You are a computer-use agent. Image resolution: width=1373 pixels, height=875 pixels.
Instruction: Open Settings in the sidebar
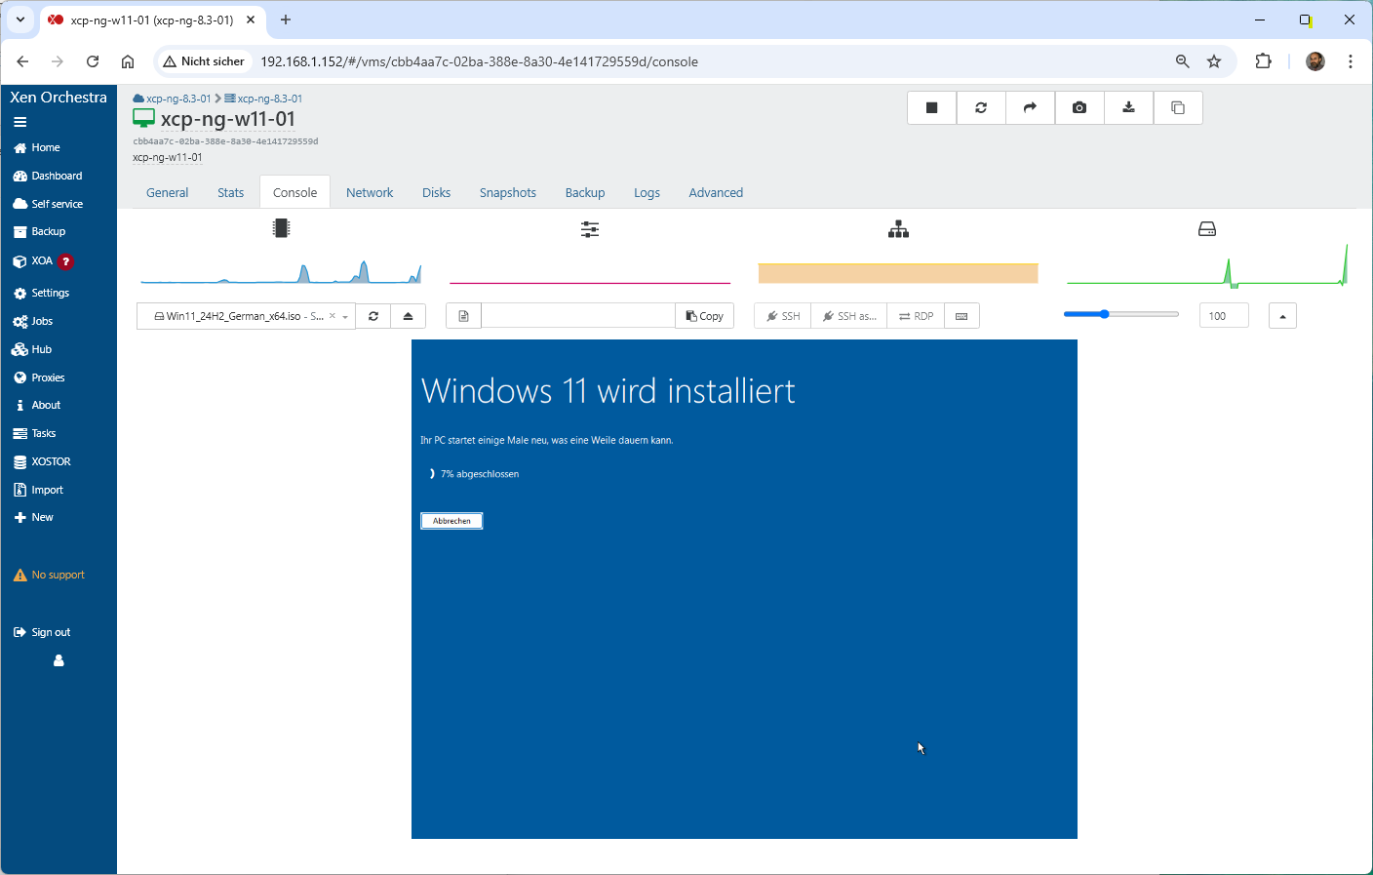tap(50, 293)
